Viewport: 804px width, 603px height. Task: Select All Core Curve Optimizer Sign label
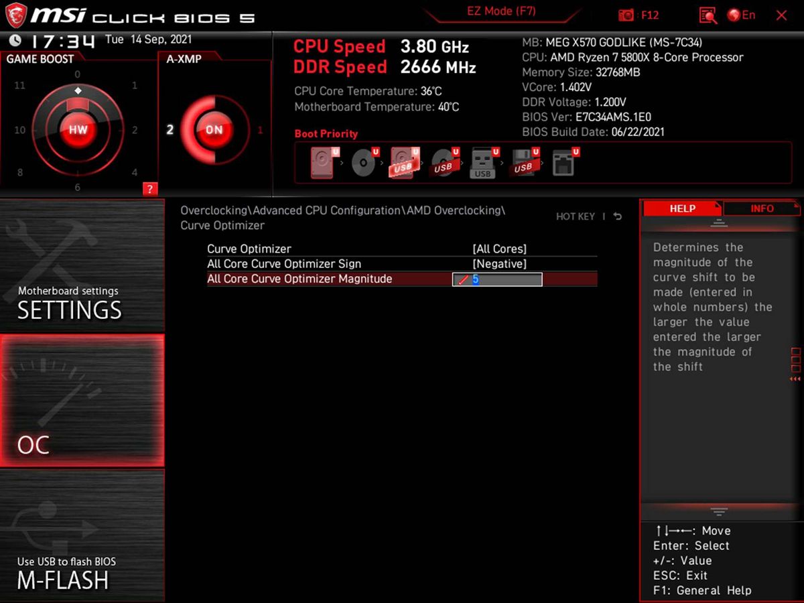pos(284,264)
